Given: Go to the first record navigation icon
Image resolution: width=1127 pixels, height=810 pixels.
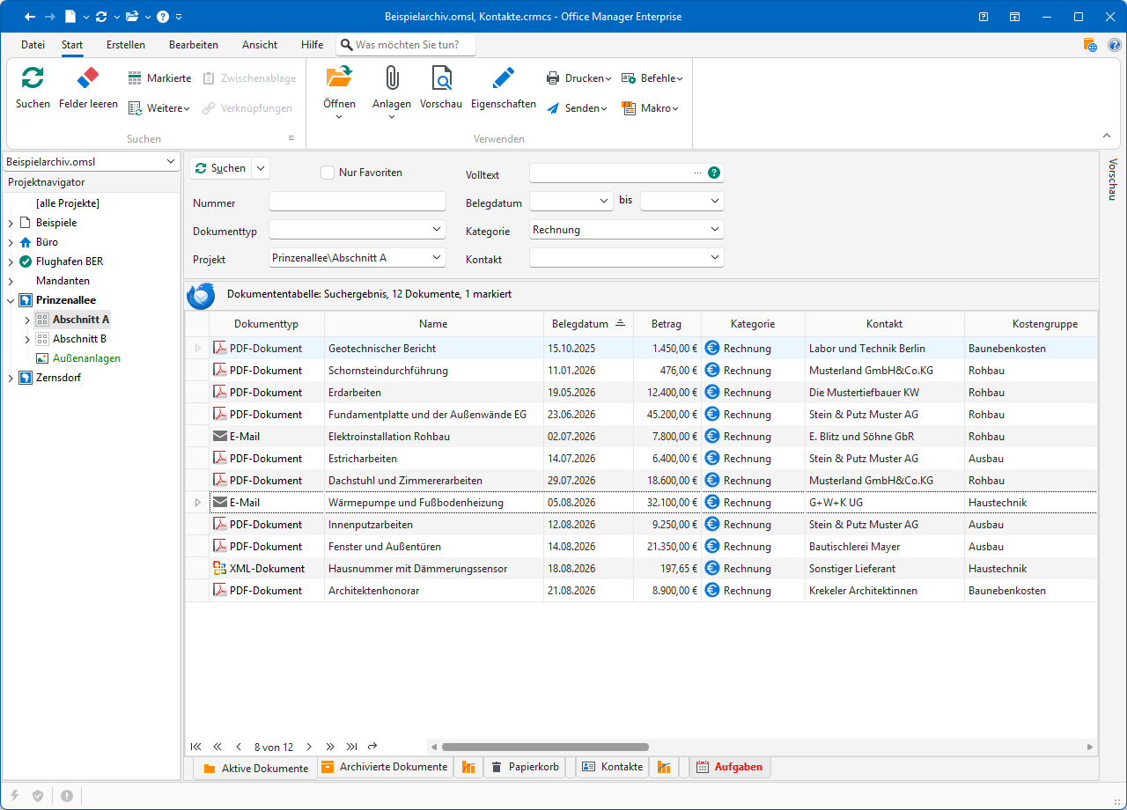Looking at the screenshot, I should (x=196, y=747).
